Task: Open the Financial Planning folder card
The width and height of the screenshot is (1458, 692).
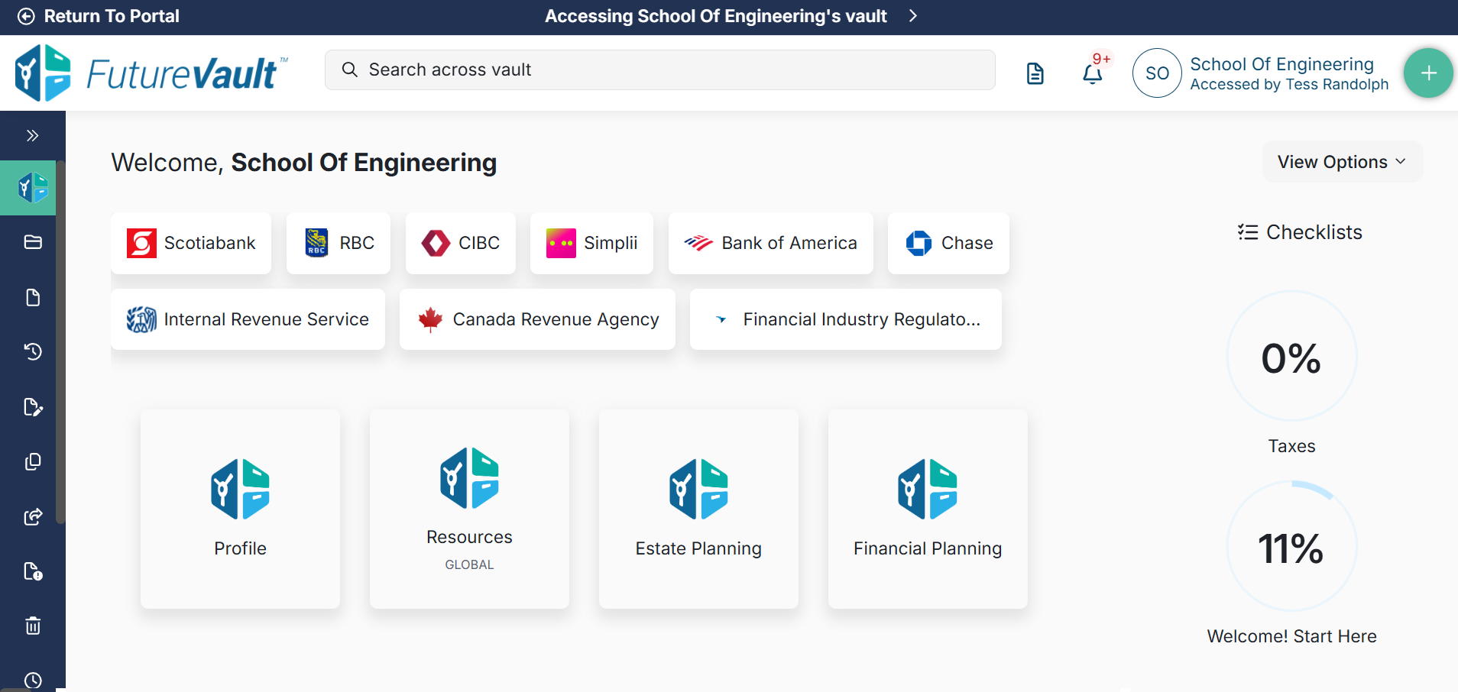Action: tap(928, 509)
